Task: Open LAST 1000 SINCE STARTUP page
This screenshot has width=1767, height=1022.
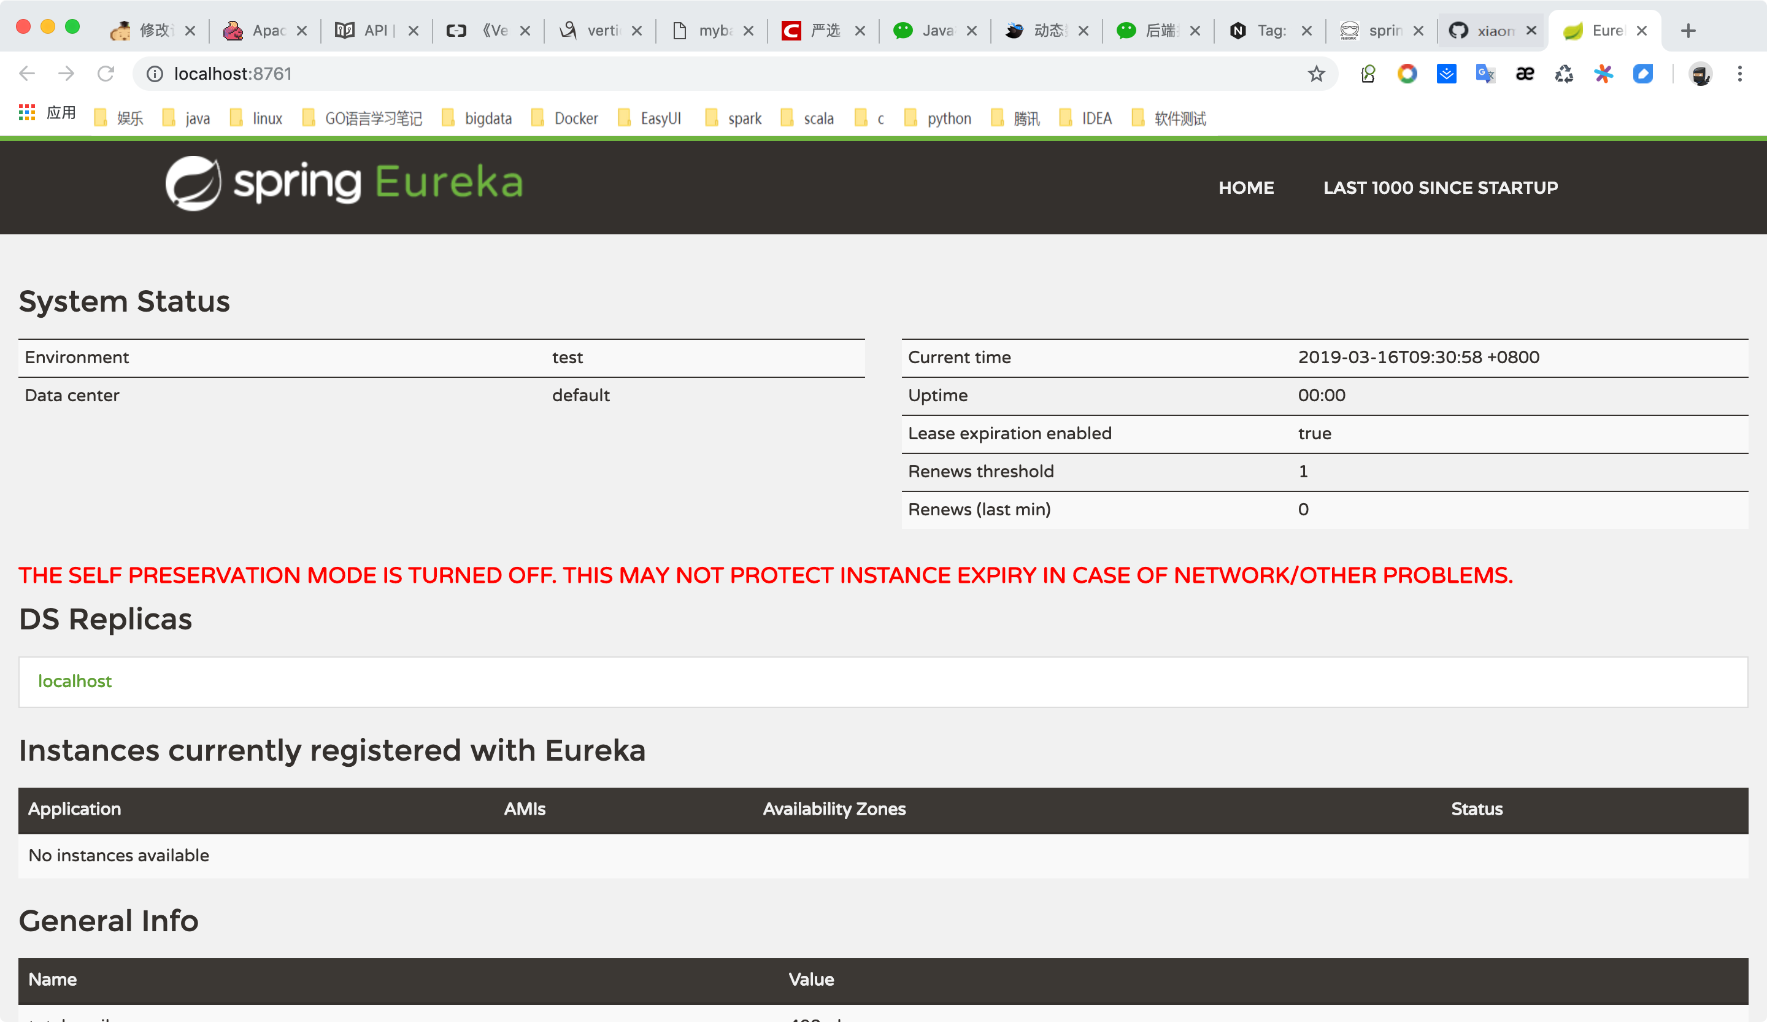Action: (1440, 188)
